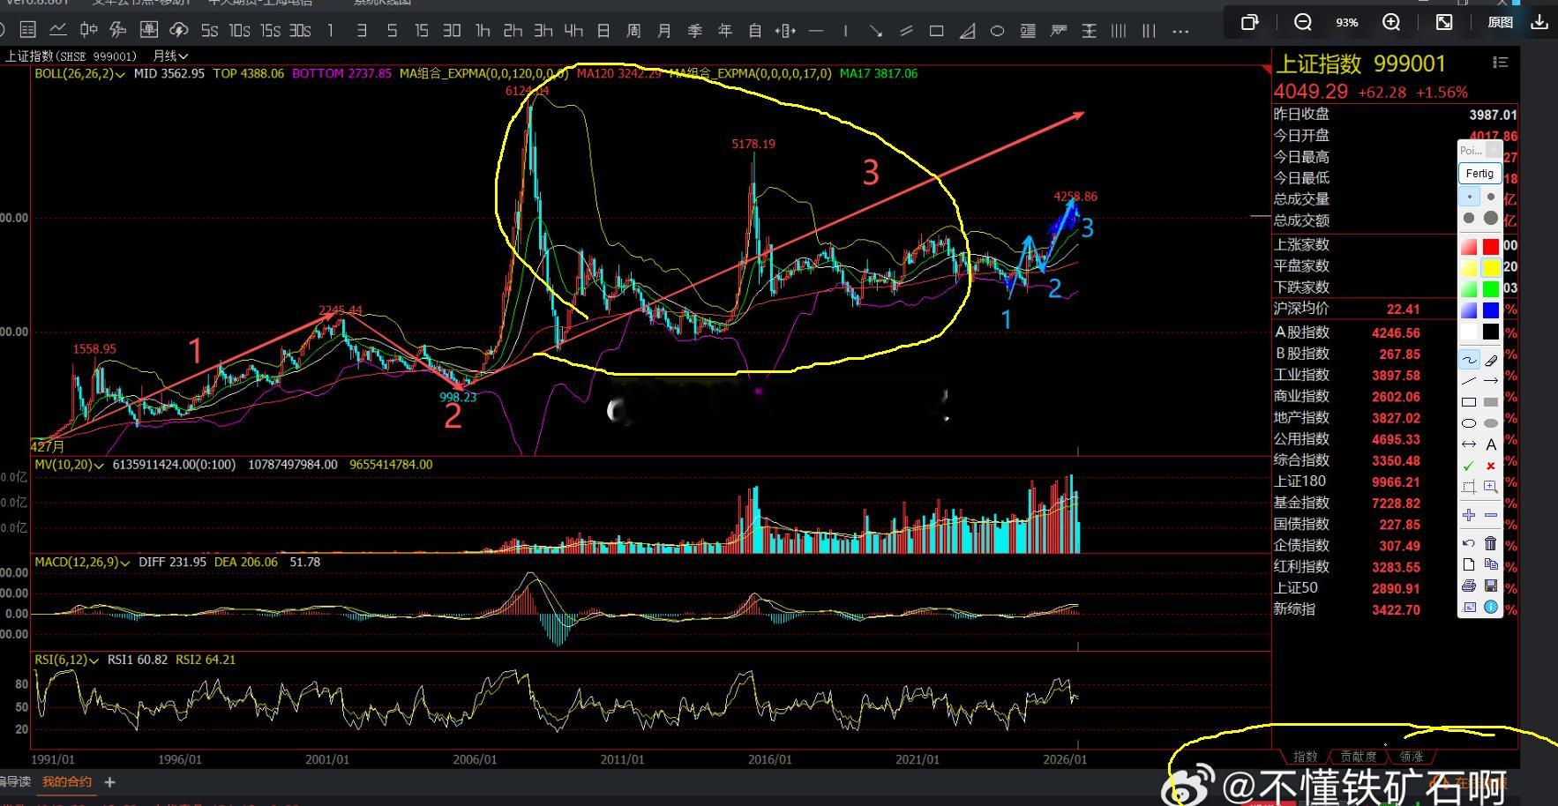Viewport: 1558px width, 806px height.
Task: Pick the solid blue color swatch
Action: pos(1491,310)
